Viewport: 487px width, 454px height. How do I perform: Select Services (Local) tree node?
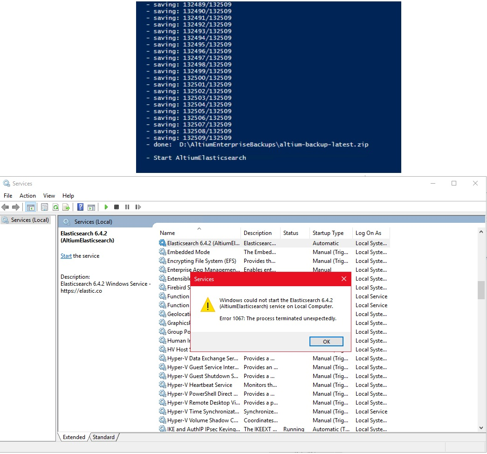(x=26, y=220)
